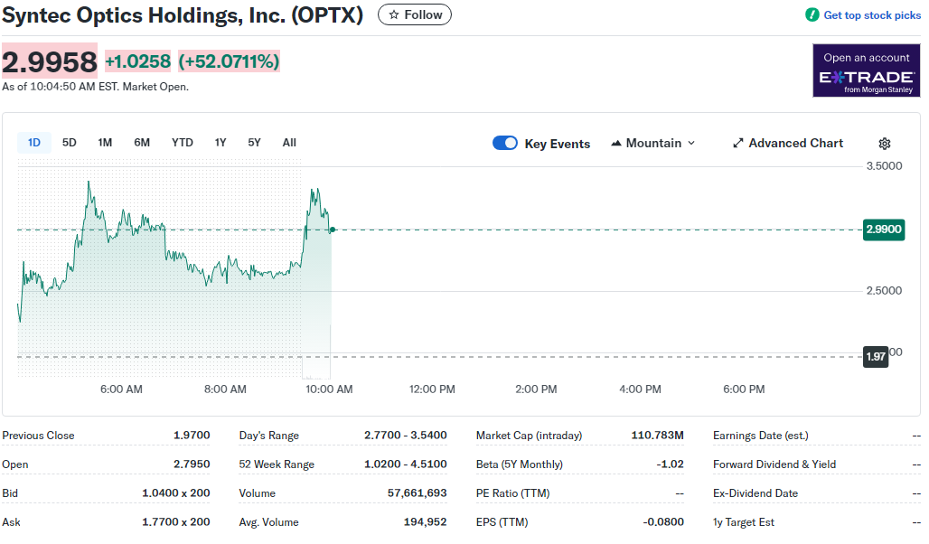This screenshot has width=929, height=544.
Task: Click the star icon inside the Follow button
Action: (x=395, y=14)
